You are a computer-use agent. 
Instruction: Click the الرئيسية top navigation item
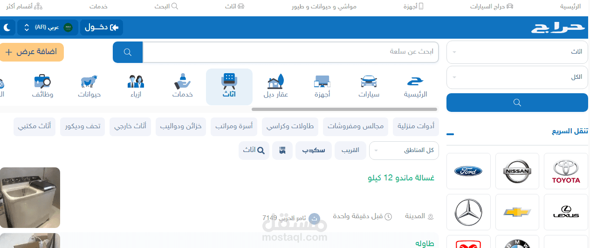[x=571, y=7]
